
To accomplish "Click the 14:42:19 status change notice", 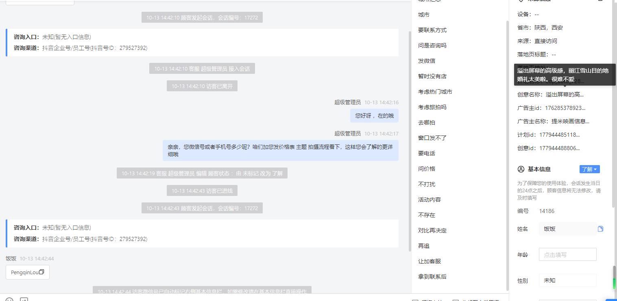I will (202, 173).
